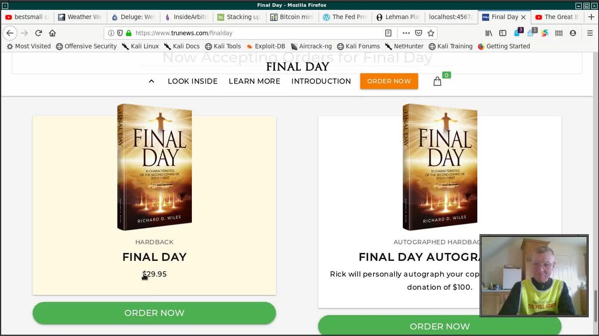Viewport: 599px width, 336px height.
Task: Click the URL address field
Action: (x=257, y=33)
